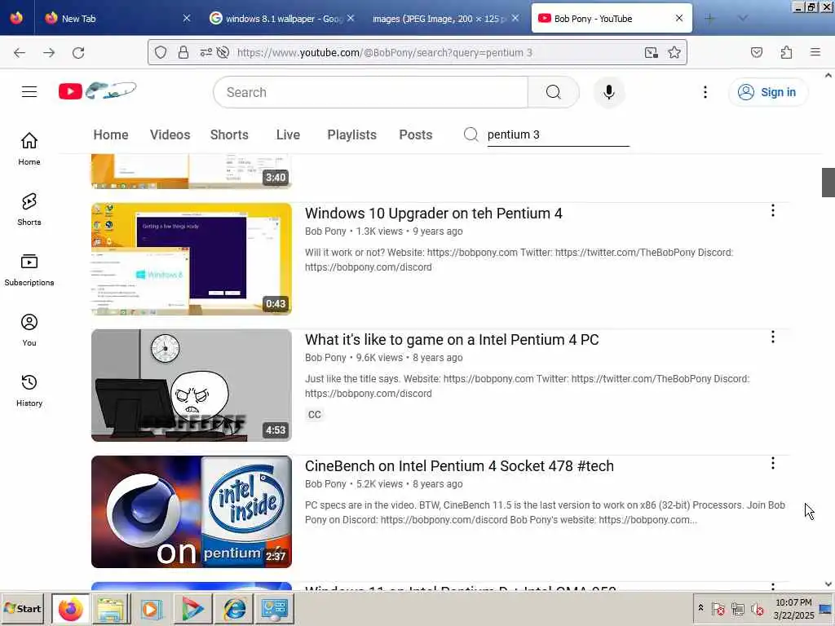Expand the list all tabs dropdown

(743, 18)
